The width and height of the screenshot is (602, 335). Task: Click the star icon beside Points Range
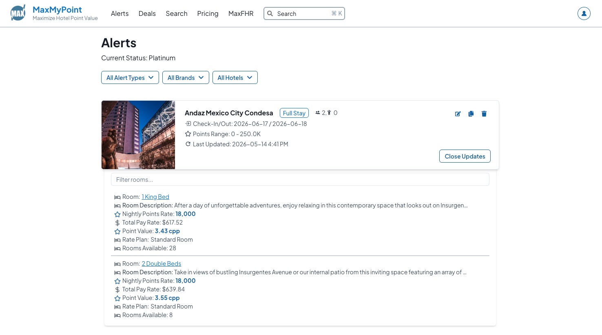click(188, 134)
